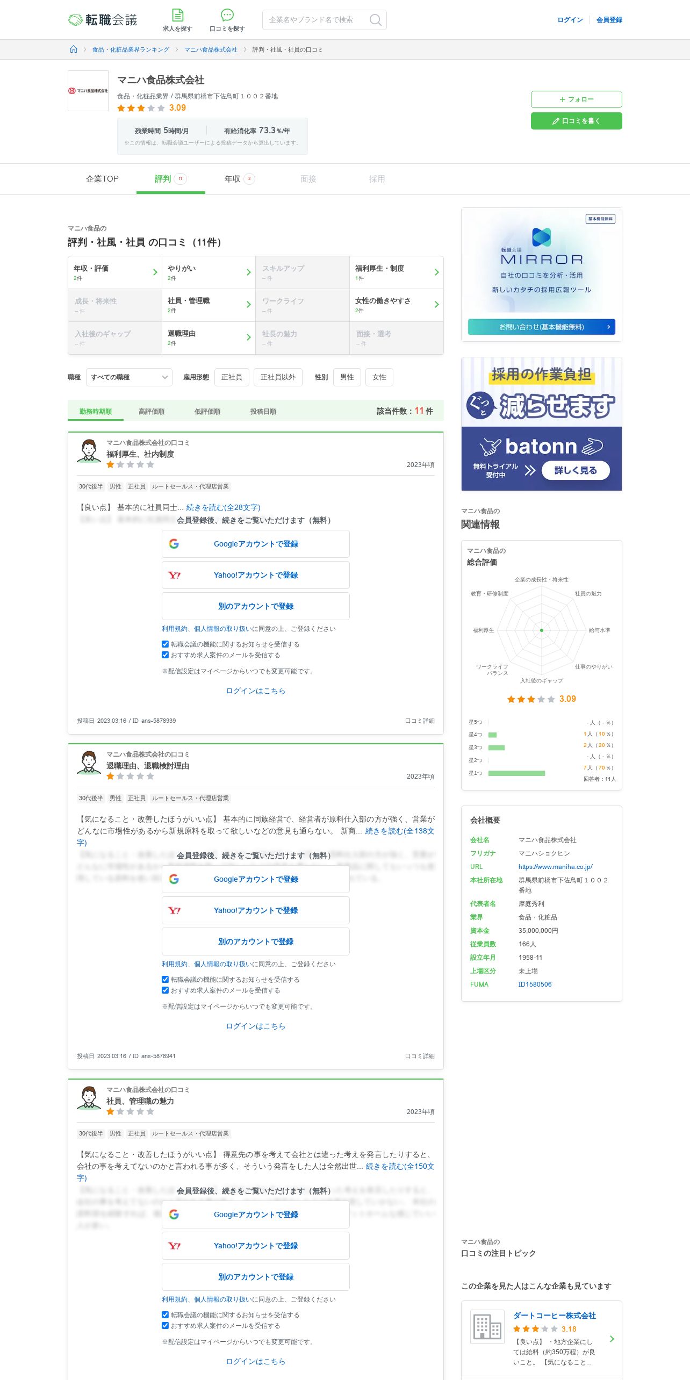Toggle 転職会議のお知らせ checkbox in 退職理由 review
690x1380 pixels.
pyautogui.click(x=166, y=979)
